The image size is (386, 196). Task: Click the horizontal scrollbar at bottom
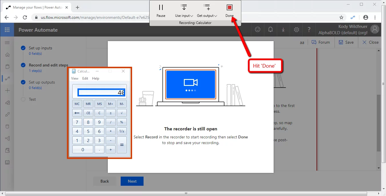coord(186,193)
